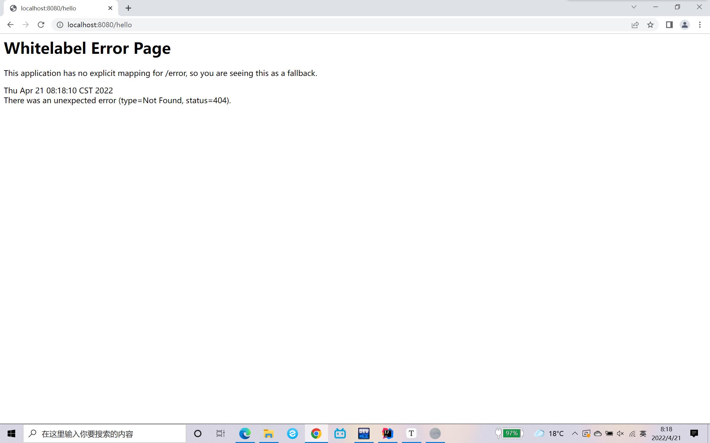Click the browser back arrow
Screen dimensions: 710x443
[x=10, y=25]
